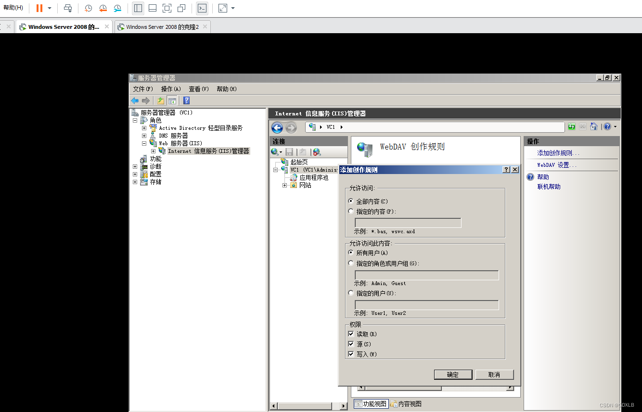Open the 查看(V) menu in Server Manager
642x412 pixels.
tap(199, 89)
